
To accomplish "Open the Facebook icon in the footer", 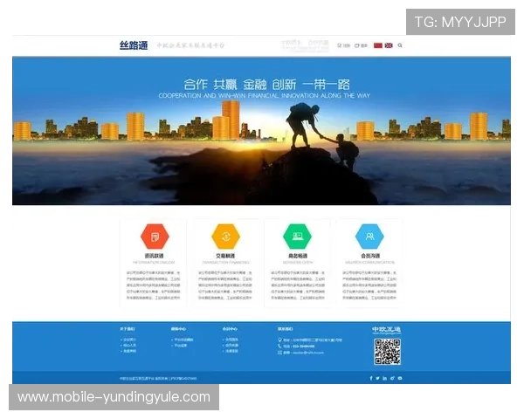I will [371, 378].
